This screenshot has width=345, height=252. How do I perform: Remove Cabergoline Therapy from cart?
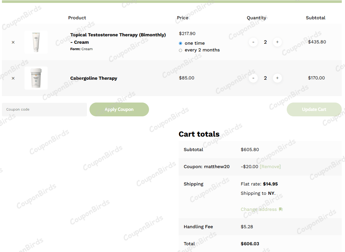pyautogui.click(x=13, y=78)
